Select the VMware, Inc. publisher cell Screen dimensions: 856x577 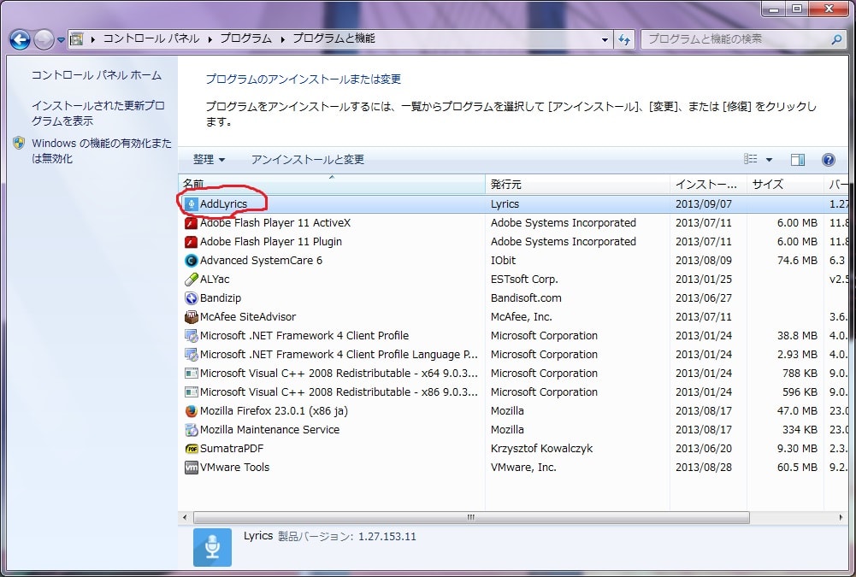click(x=523, y=468)
